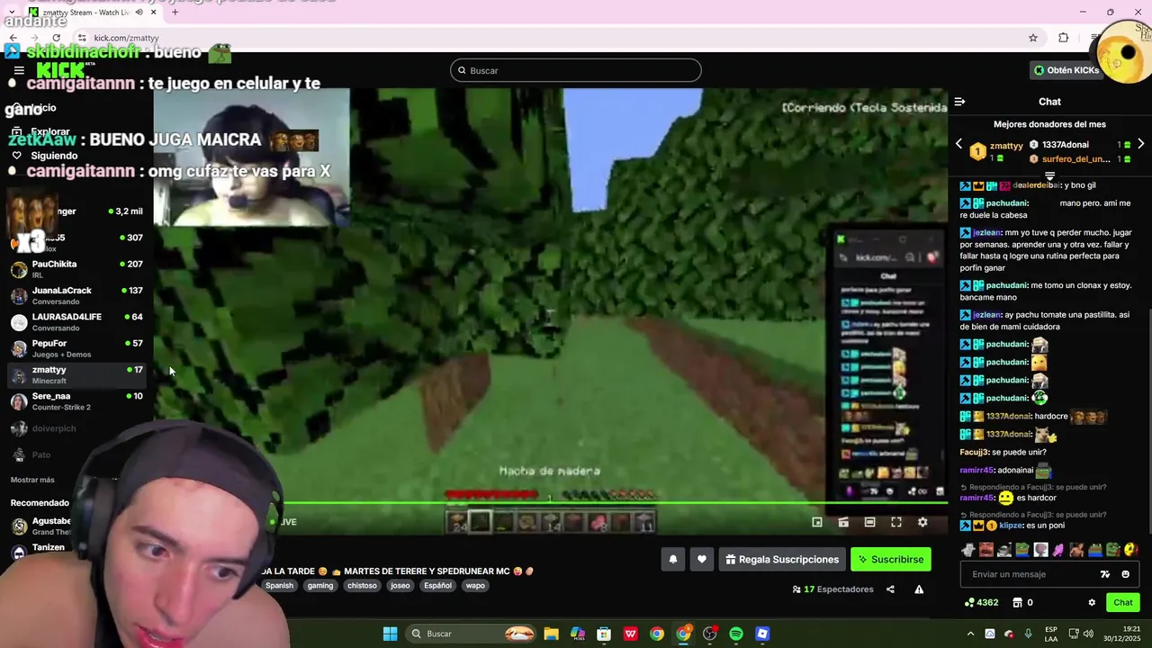
Task: Toggle theater mode in the video player
Action: point(869,522)
